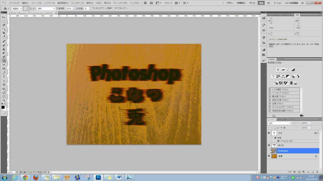Hide the 効果 layer effects

pyautogui.click(x=275, y=138)
